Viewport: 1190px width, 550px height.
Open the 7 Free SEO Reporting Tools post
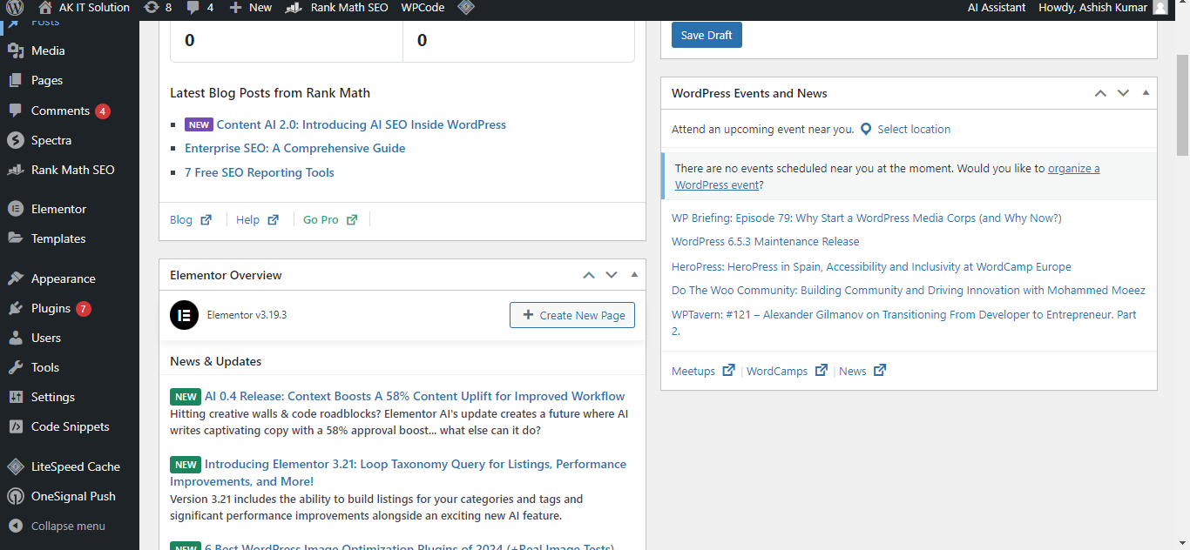coord(259,172)
